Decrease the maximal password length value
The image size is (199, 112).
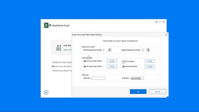148,51
